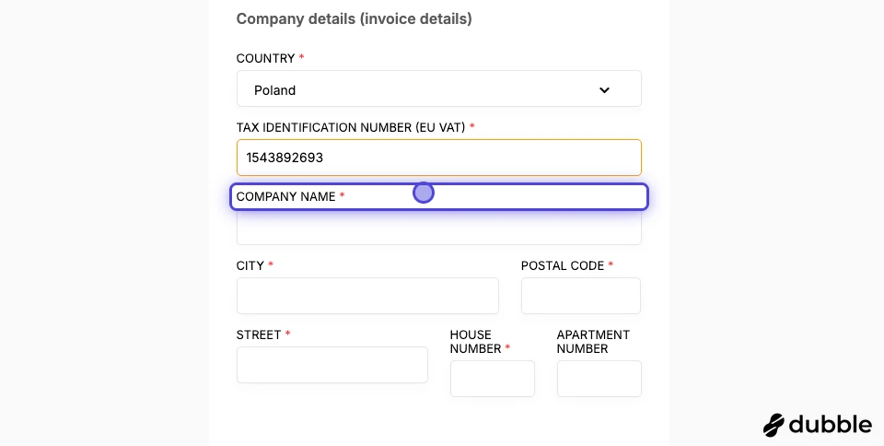Click the Tax Identification Number label
This screenshot has width=884, height=446.
[350, 127]
